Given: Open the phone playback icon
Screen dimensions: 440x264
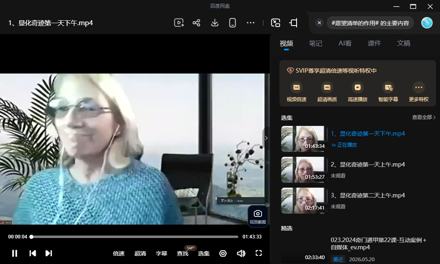Looking at the screenshot, I should (x=232, y=23).
